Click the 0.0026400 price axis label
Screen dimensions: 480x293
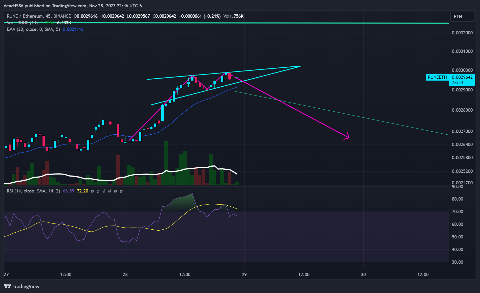pos(462,144)
